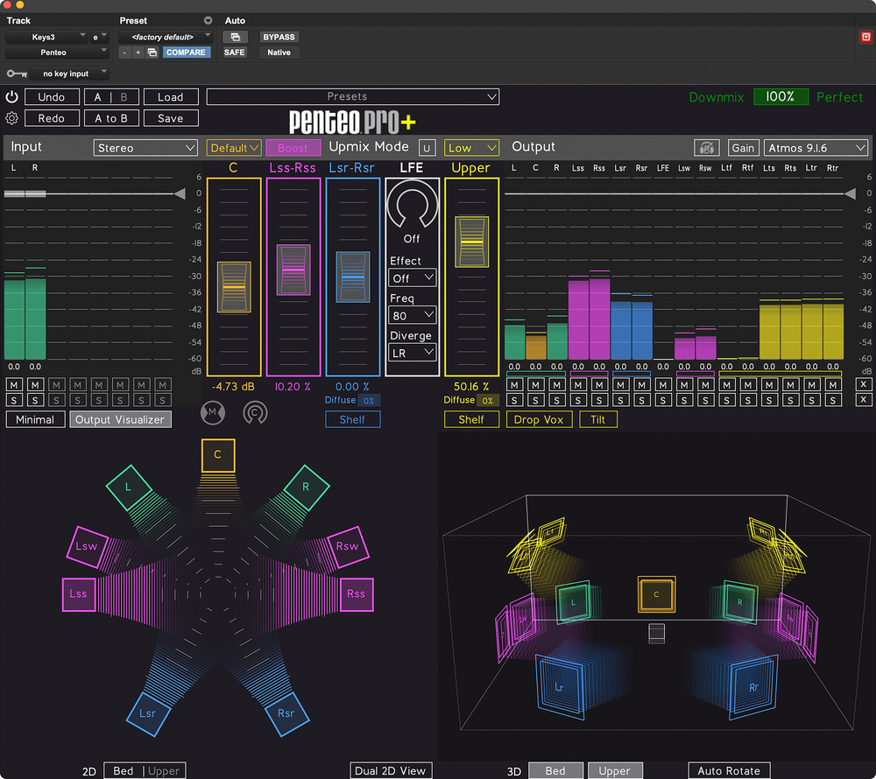
Task: Click the C speaker in 3D view
Action: [x=656, y=594]
